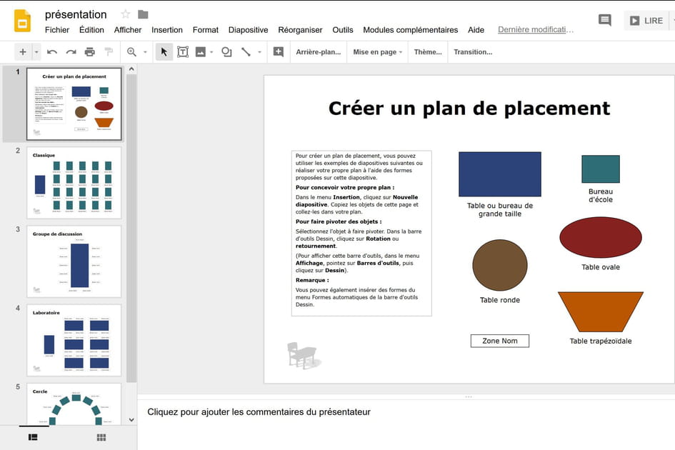This screenshot has height=450, width=675.
Task: Open the Mise en page dropdown
Action: click(378, 52)
